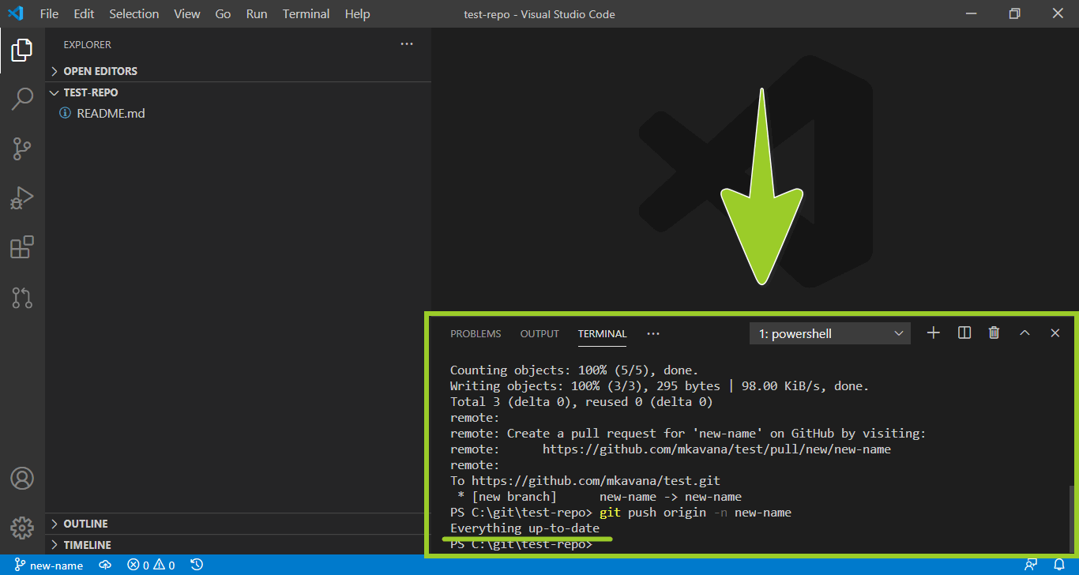Open the Extensions view

tap(22, 247)
